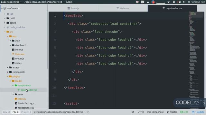Screen dimensions: 206x115
Task: Click the git branch icon in status bar
Action: pyautogui.click(x=168, y=112)
